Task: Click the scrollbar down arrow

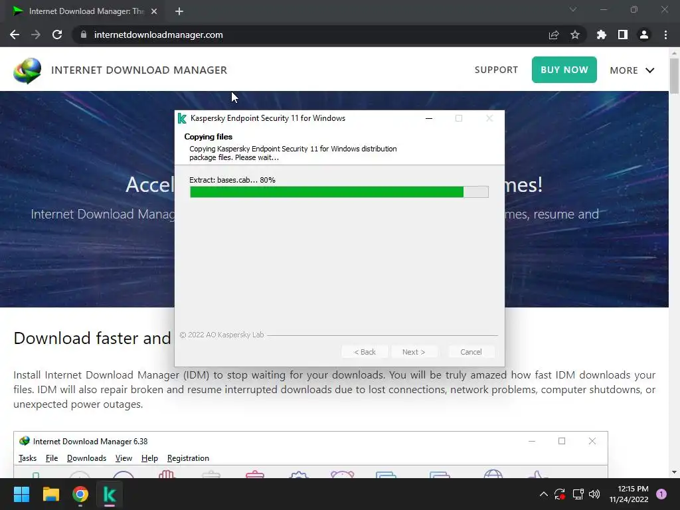Action: coord(675,472)
